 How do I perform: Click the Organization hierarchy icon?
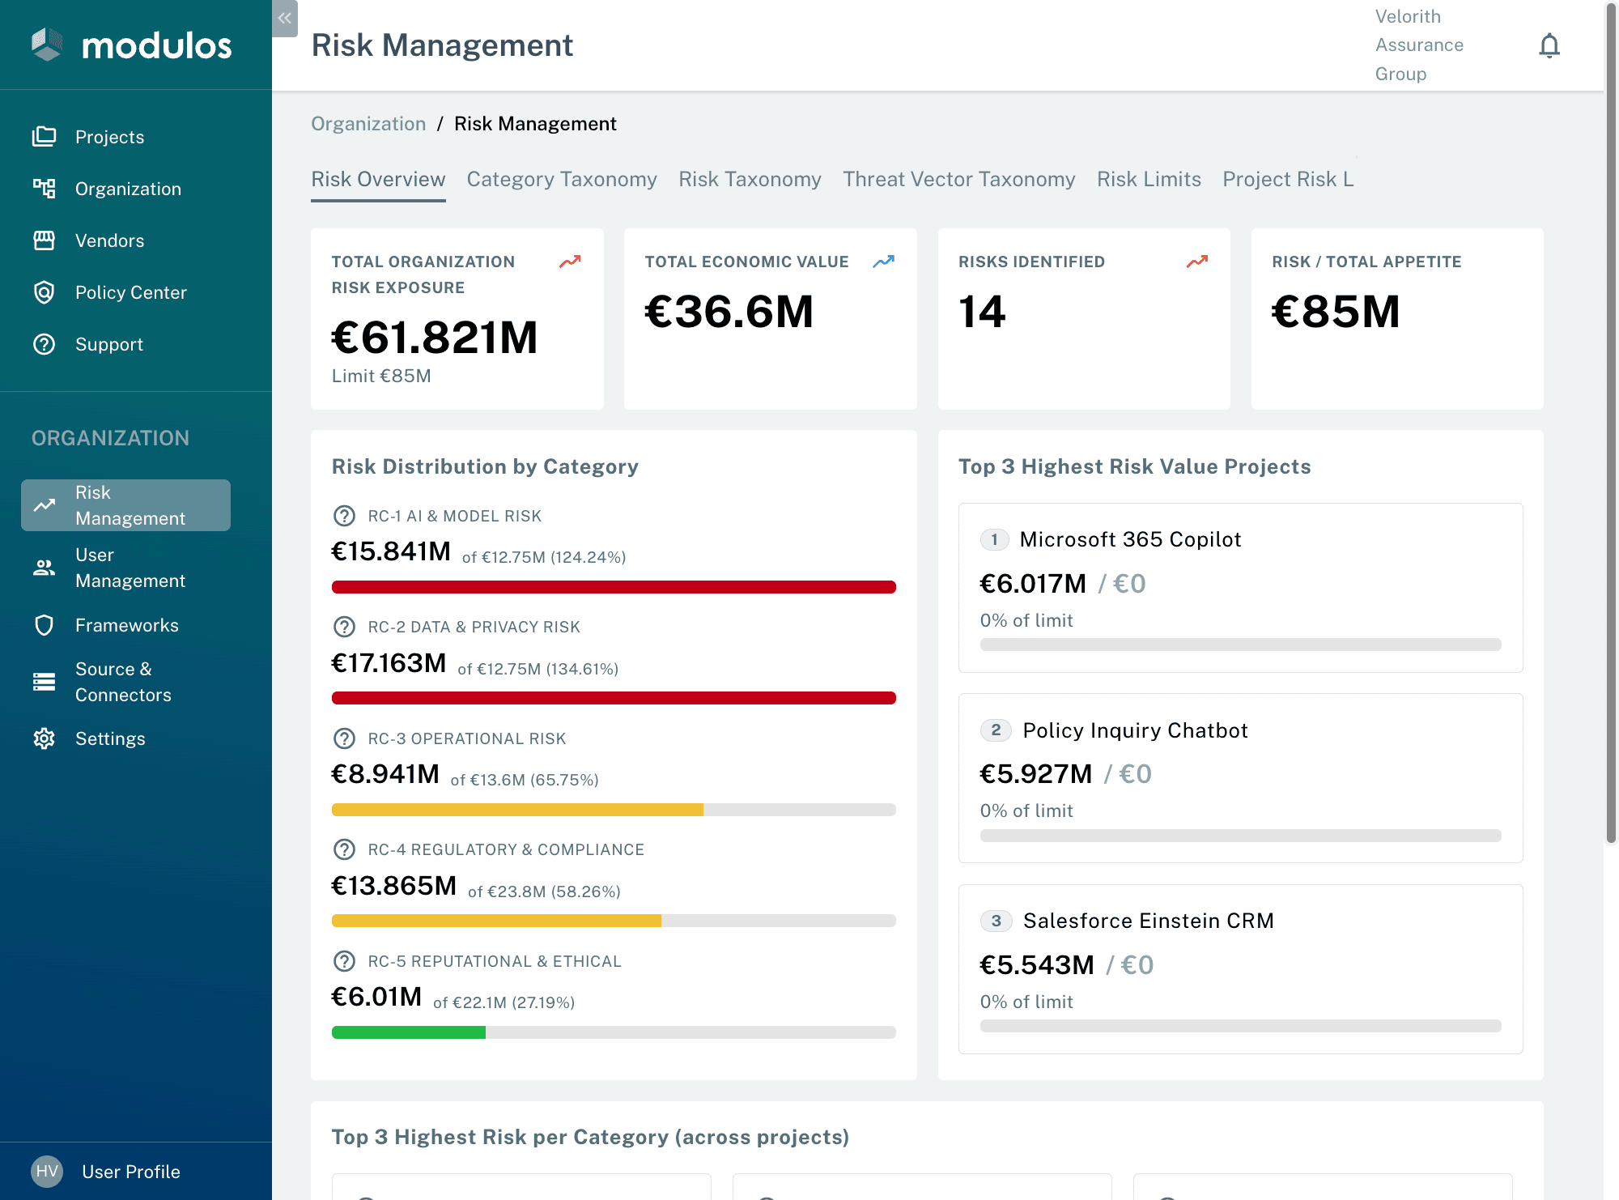point(45,189)
